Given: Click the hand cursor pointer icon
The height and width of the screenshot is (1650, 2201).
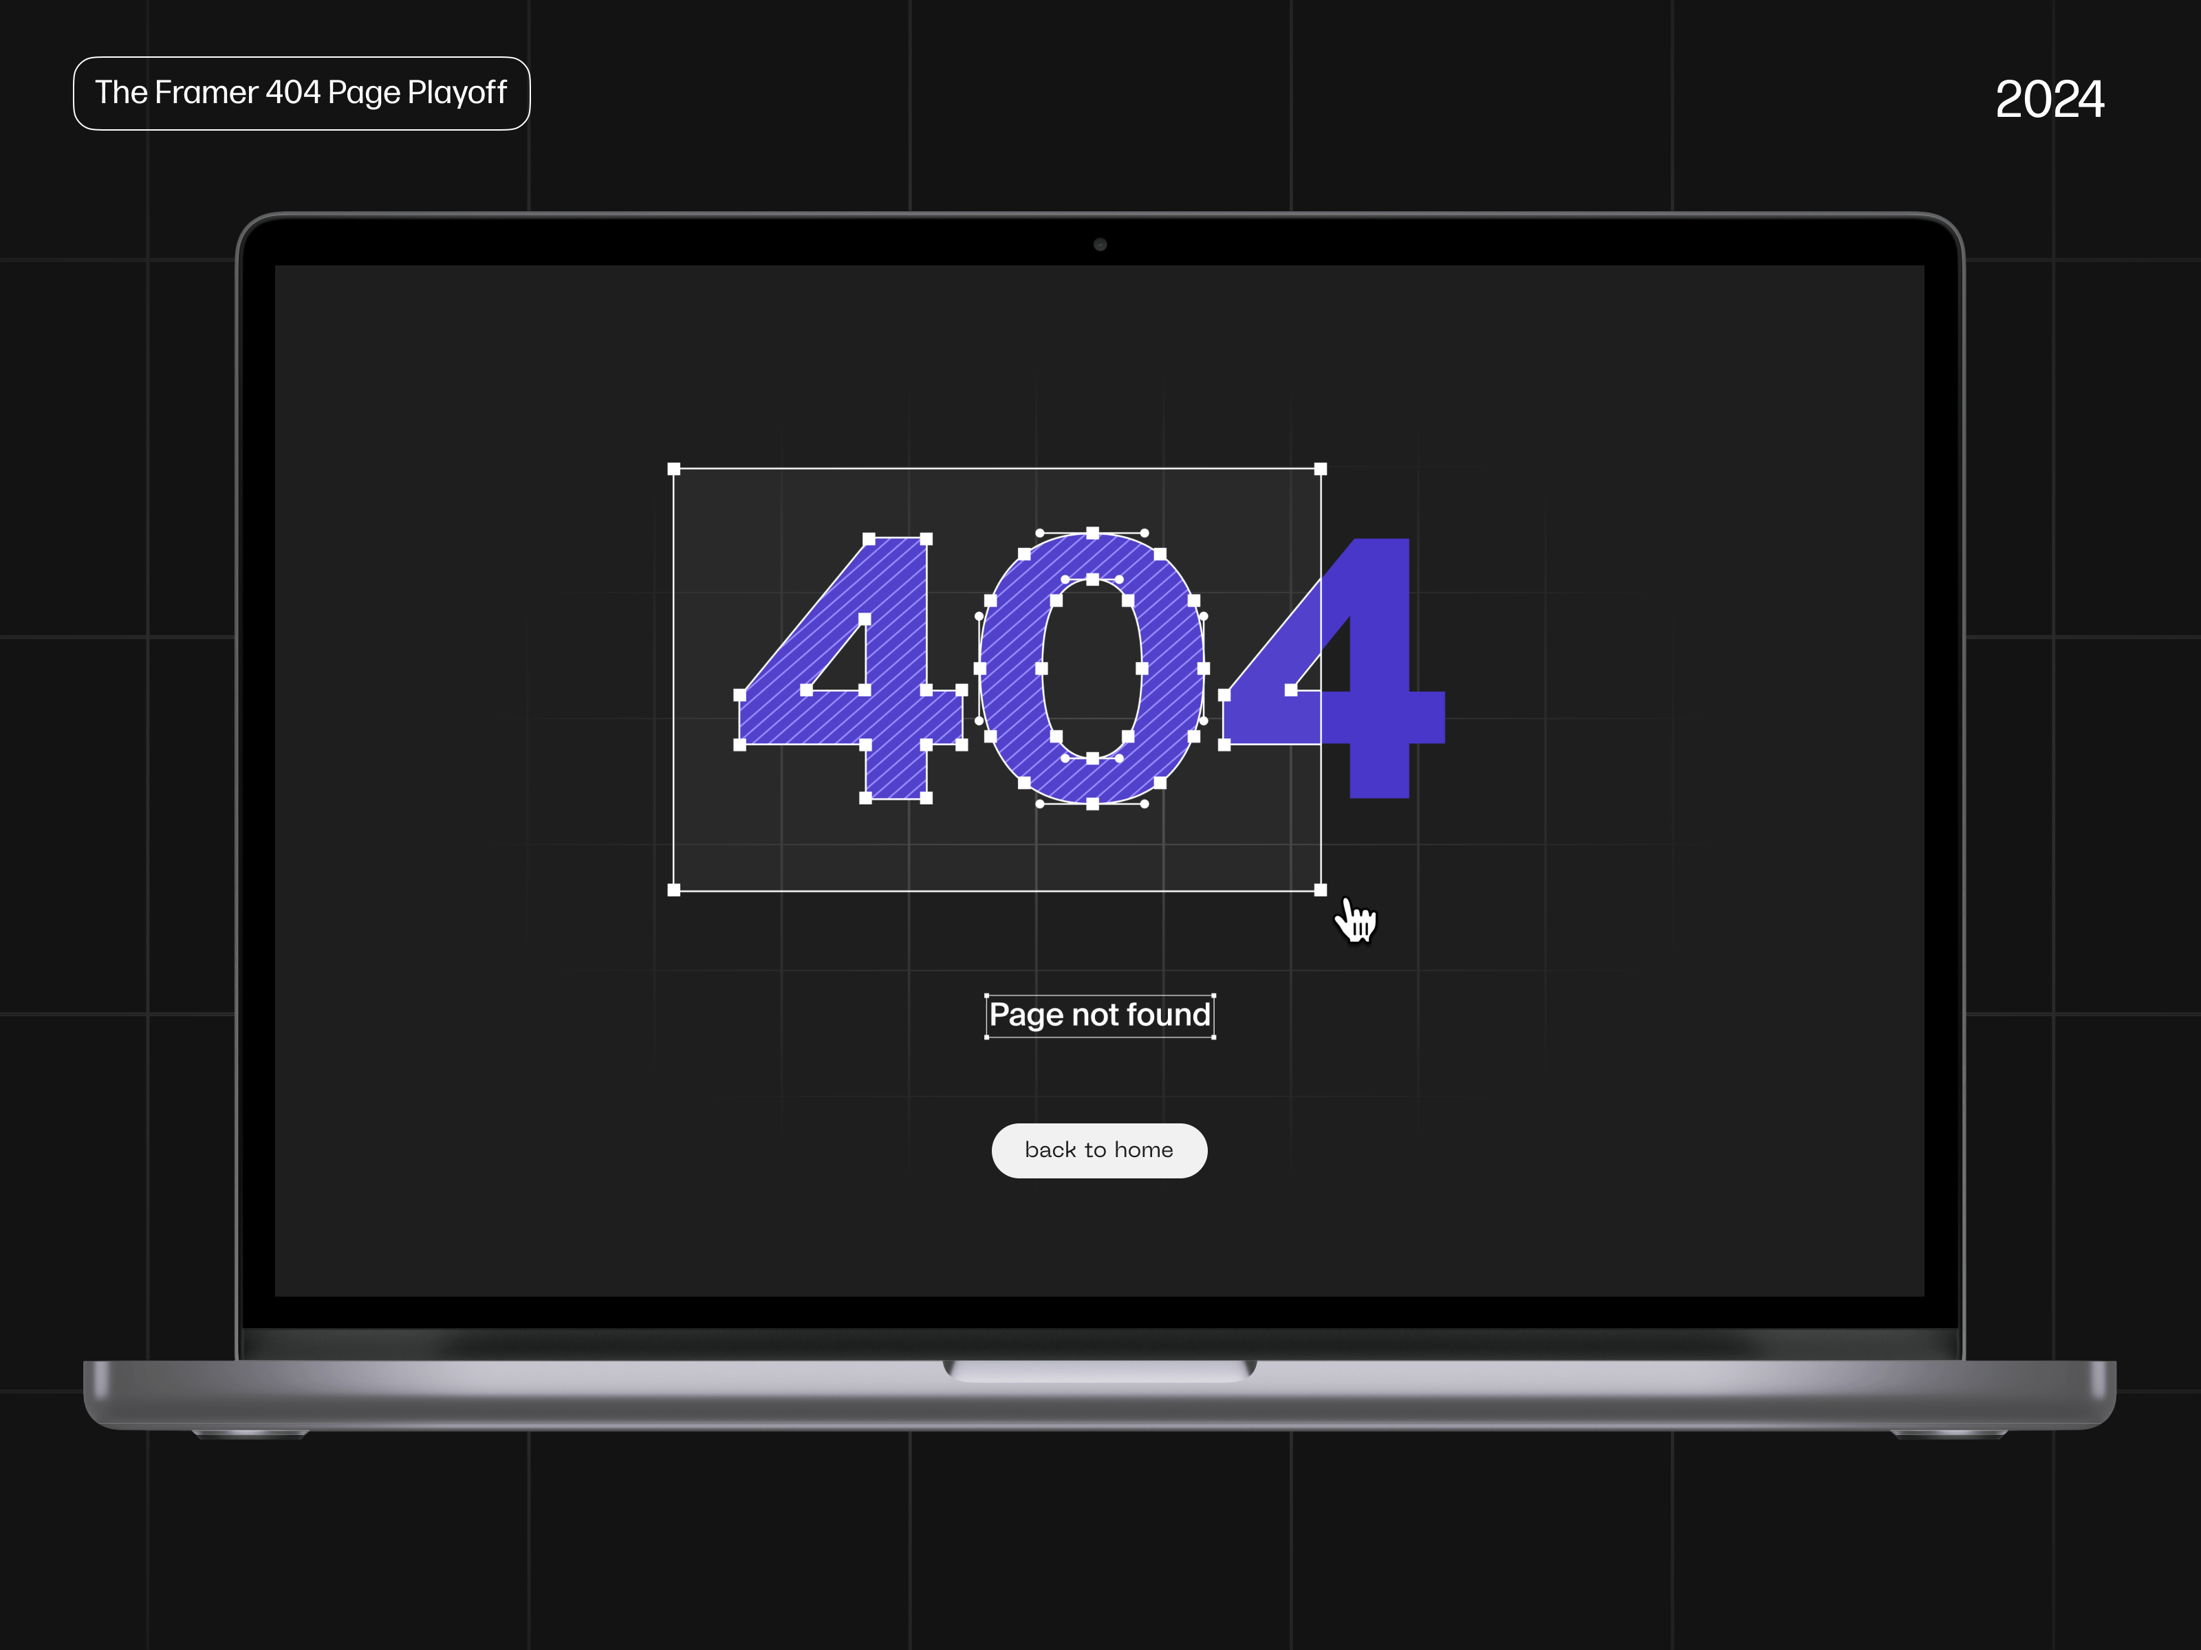Looking at the screenshot, I should click(1356, 923).
